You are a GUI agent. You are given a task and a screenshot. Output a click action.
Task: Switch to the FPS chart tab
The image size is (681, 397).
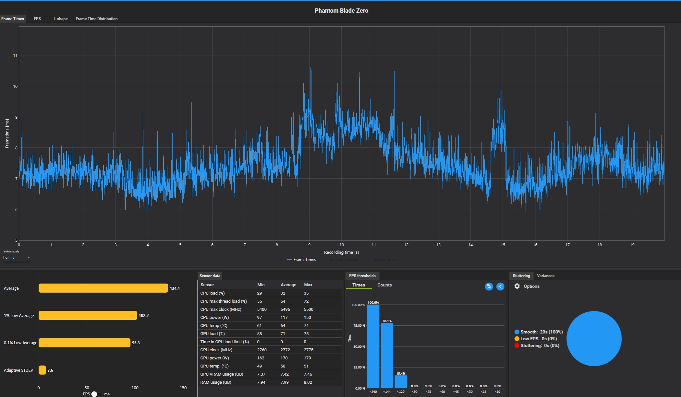37,19
